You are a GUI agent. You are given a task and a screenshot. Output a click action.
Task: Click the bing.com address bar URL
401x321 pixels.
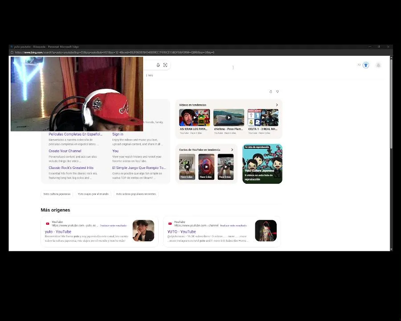pyautogui.click(x=115, y=52)
